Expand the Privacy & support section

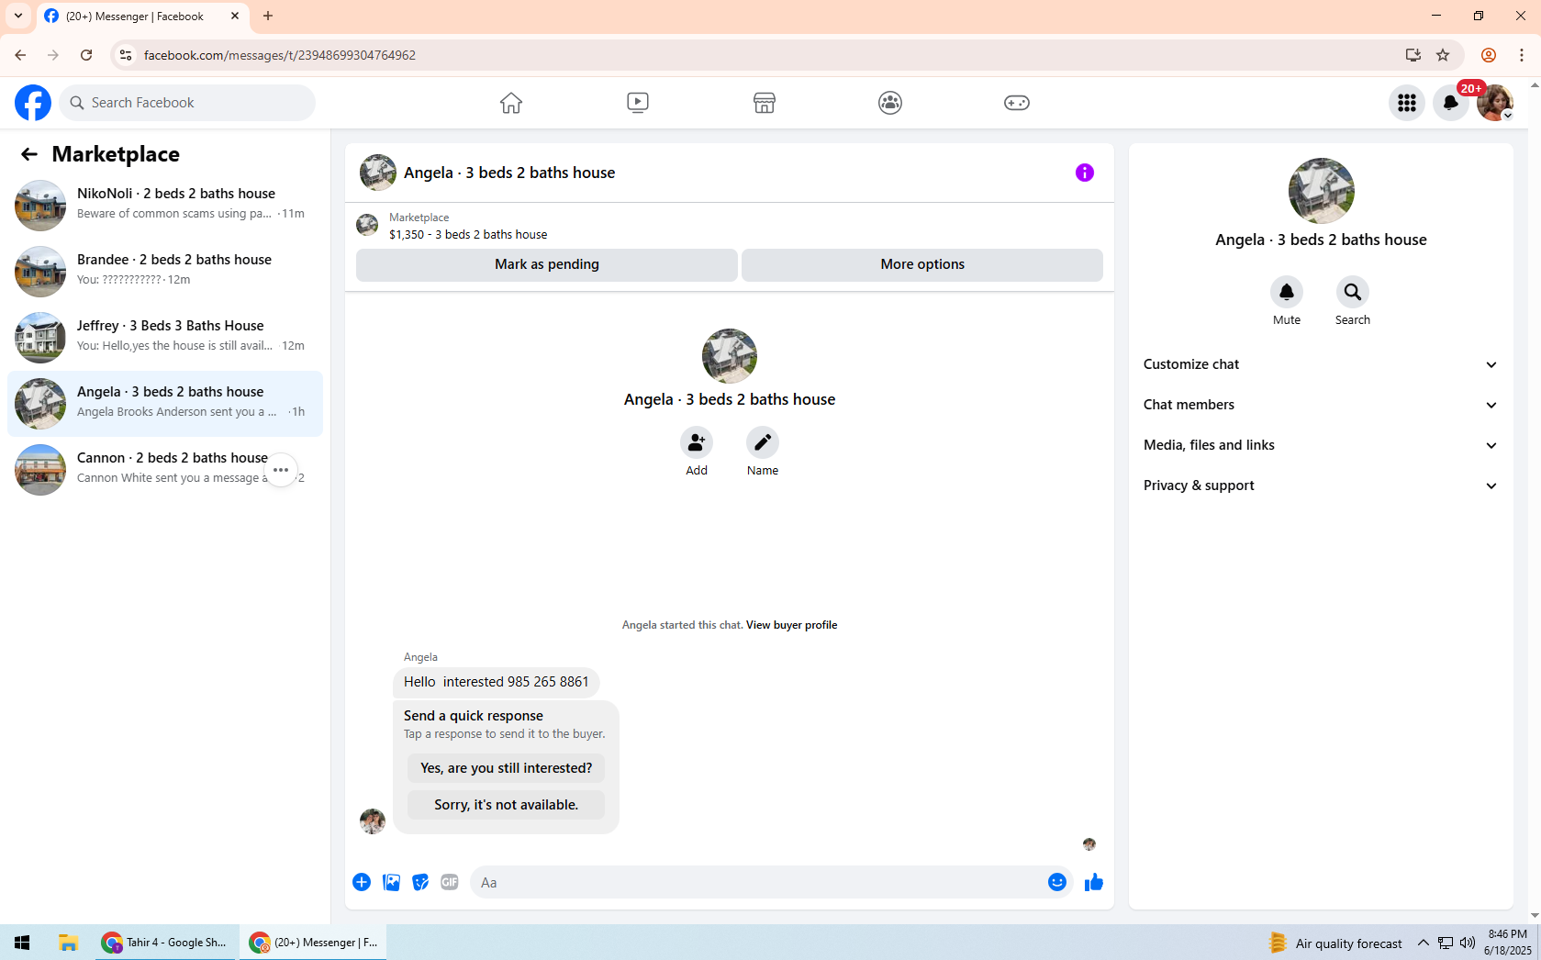1322,486
